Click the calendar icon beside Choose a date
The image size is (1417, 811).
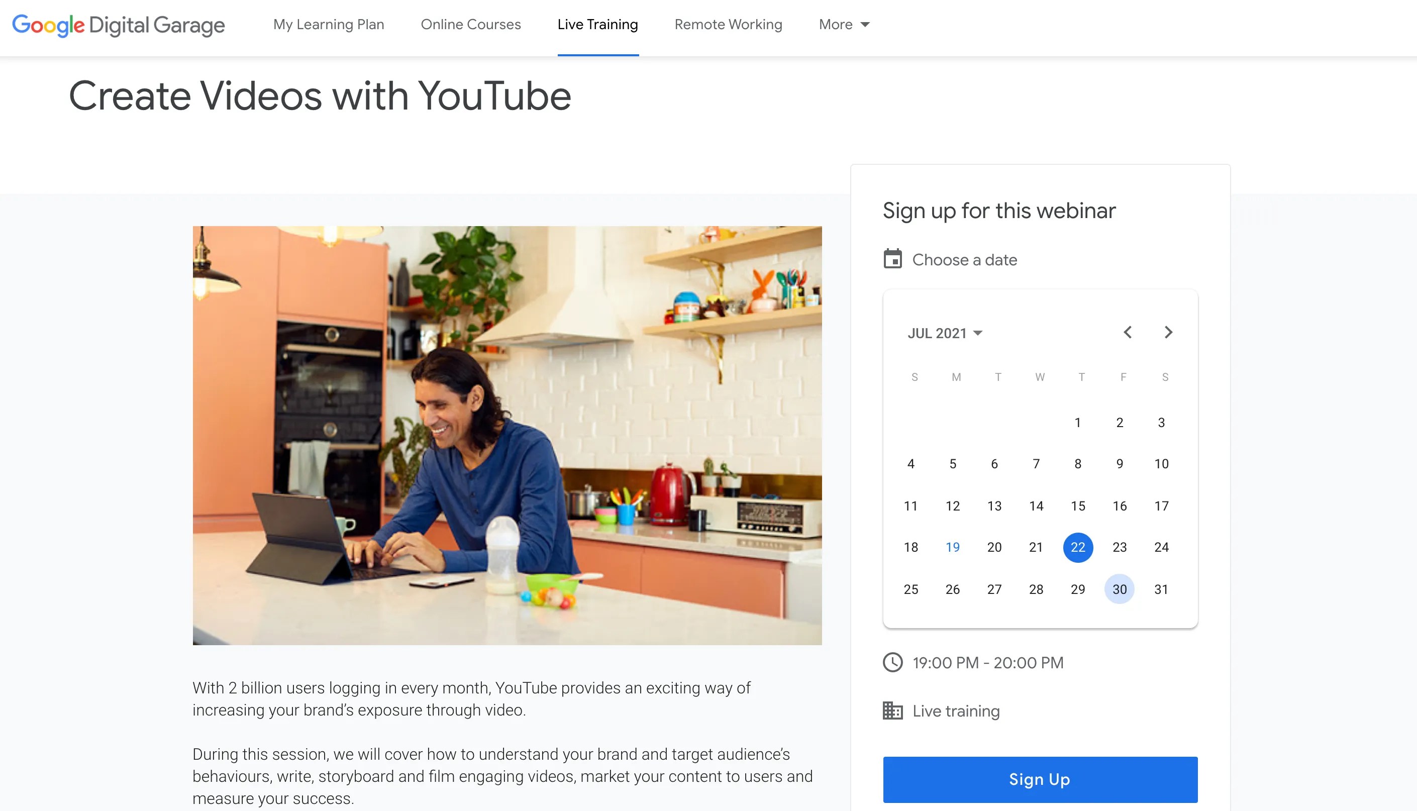894,259
